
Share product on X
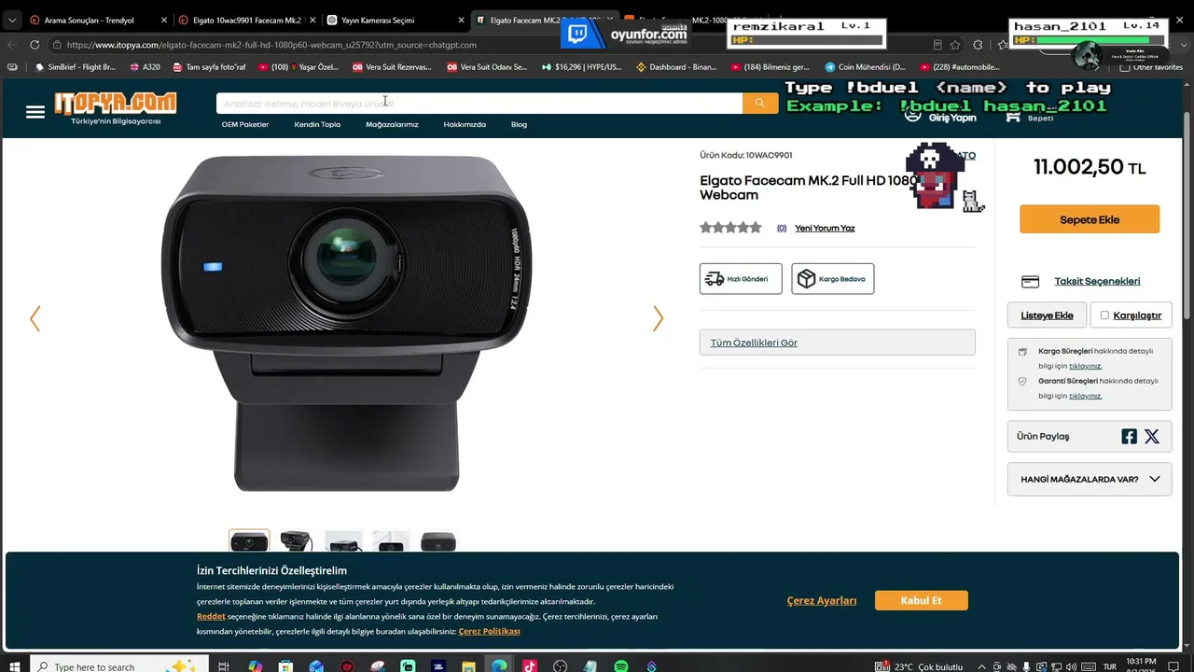click(x=1152, y=436)
